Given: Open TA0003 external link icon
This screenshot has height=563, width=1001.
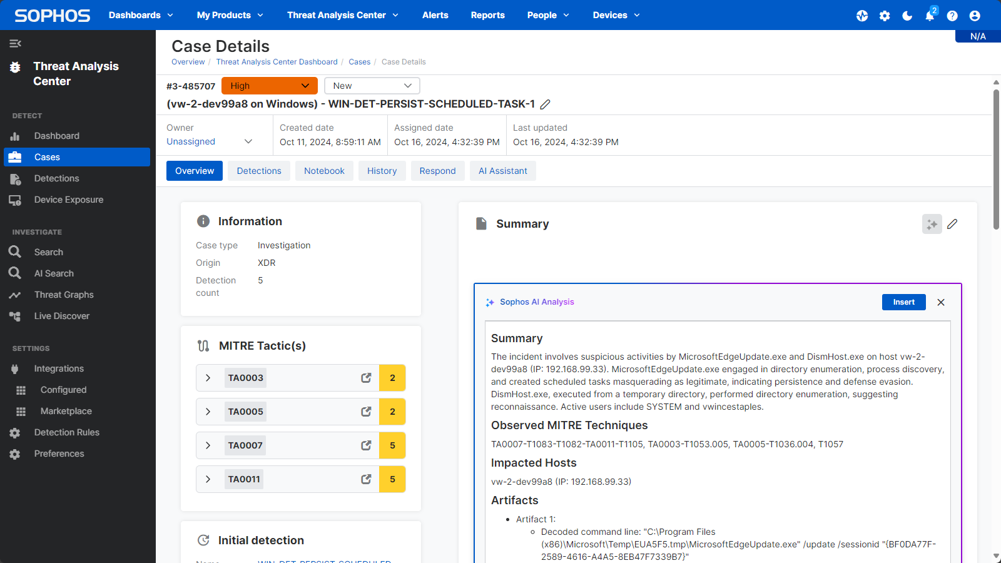Looking at the screenshot, I should pos(366,378).
